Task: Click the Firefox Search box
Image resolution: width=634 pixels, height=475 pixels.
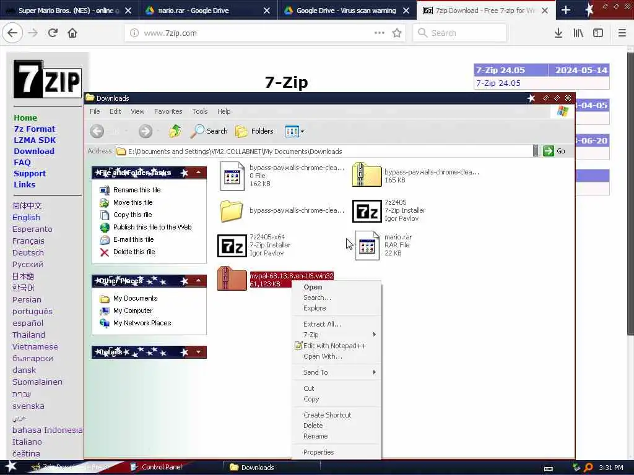Action: coord(460,33)
